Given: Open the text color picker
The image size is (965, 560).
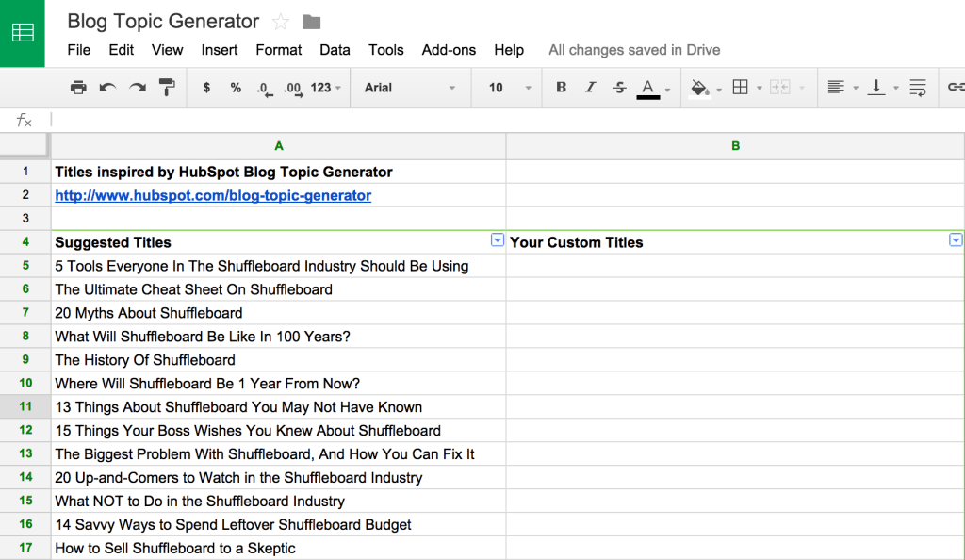Looking at the screenshot, I should 648,89.
